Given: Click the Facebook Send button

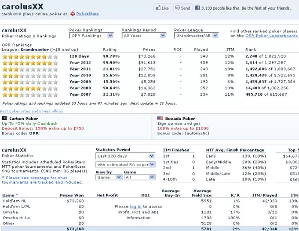Looking at the screenshot, I should [x=182, y=8].
